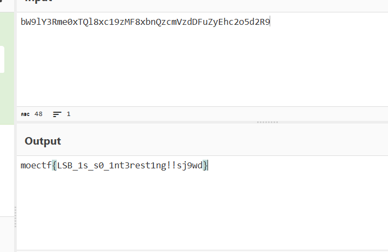Click the sj9wd suffix in the output

point(191,165)
